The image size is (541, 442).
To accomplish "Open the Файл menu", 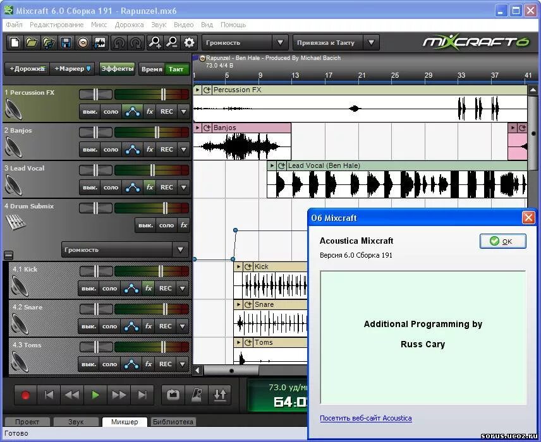I will [14, 25].
